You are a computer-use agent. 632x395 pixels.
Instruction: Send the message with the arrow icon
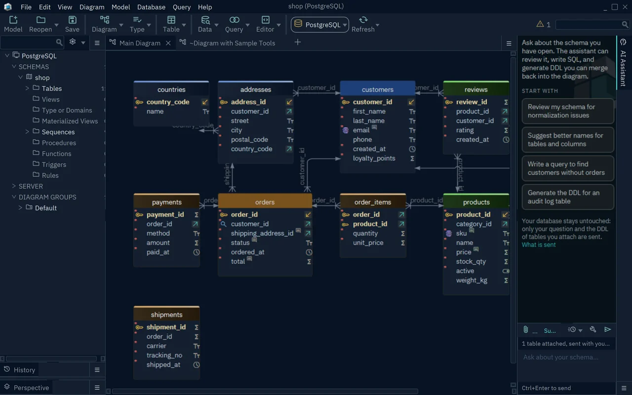pos(608,330)
